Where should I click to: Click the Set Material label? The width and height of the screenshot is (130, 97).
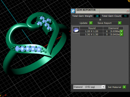click(115, 87)
